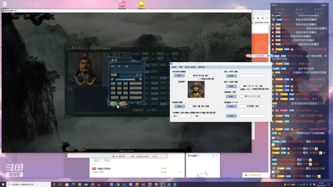Image resolution: width=333 pixels, height=187 pixels.
Task: Click the officer portrait thumbnail in San11Roller
Action: click(196, 89)
